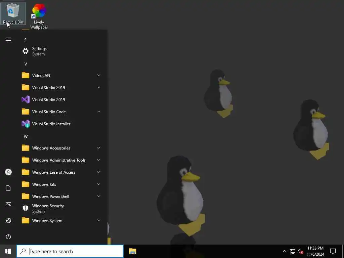Launch Visual Studio 2019 purple app icon
344x258 pixels.
26,99
